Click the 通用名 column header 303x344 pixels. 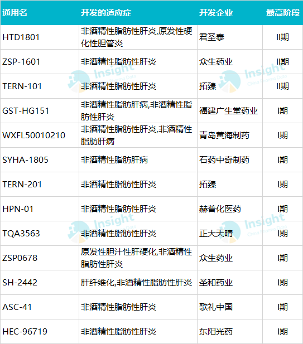[x=15, y=13]
